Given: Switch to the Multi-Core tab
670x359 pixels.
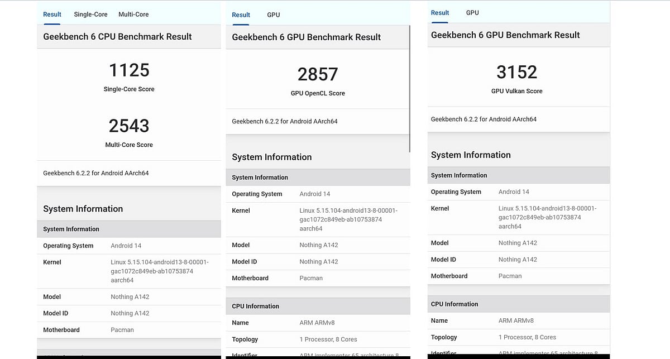Looking at the screenshot, I should tap(133, 15).
